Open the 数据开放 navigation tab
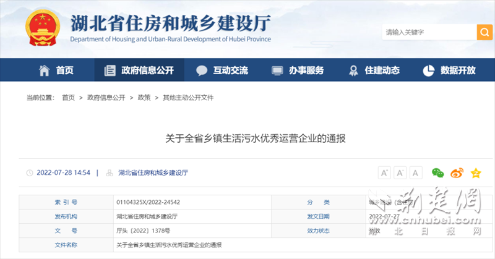Screen dimensions: 495x259 pyautogui.click(x=449, y=70)
